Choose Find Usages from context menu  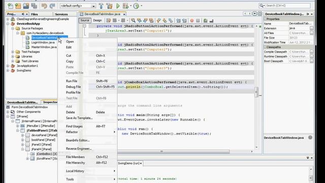pyautogui.click(x=87, y=126)
